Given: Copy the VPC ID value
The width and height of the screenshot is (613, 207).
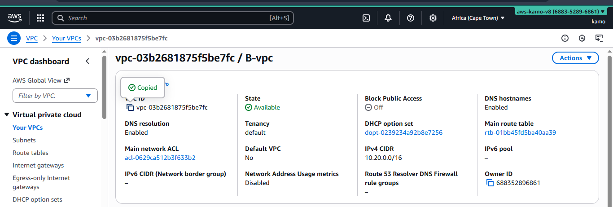Looking at the screenshot, I should click(x=130, y=107).
